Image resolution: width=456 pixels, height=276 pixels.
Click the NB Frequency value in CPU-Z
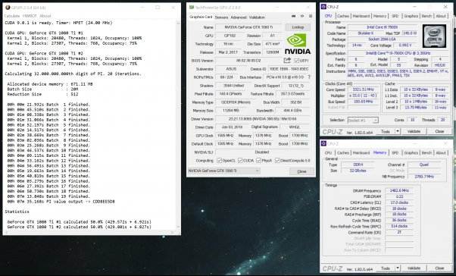coord(425,177)
